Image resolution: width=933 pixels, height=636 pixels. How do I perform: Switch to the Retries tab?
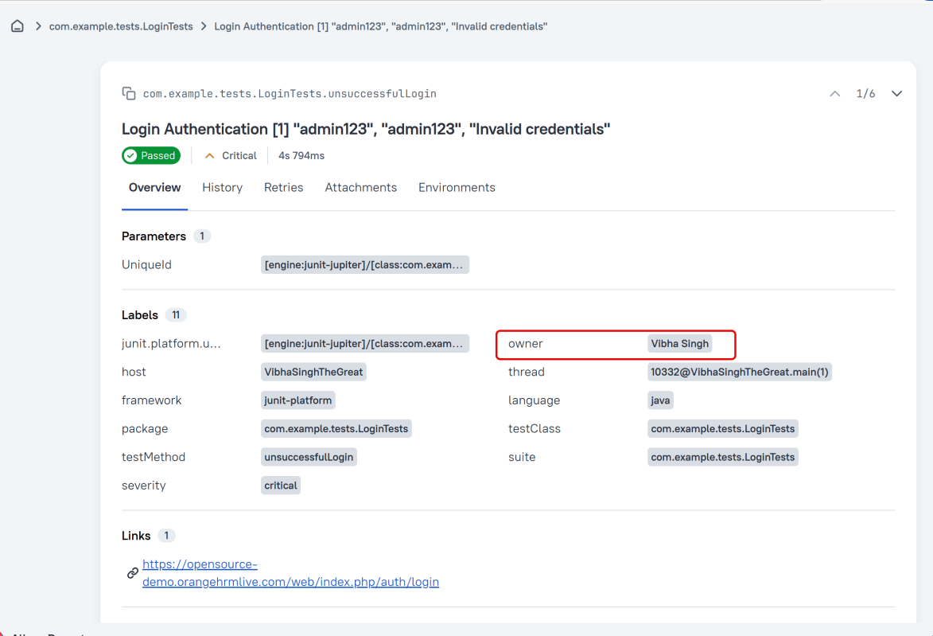click(283, 188)
